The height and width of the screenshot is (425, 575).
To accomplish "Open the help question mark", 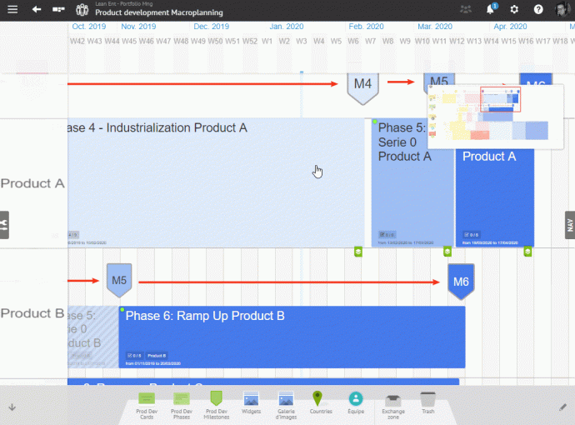I will (x=538, y=9).
